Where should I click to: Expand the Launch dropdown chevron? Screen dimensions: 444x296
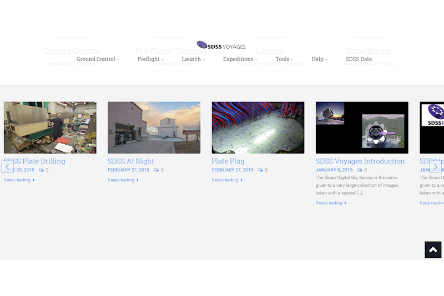pyautogui.click(x=204, y=59)
